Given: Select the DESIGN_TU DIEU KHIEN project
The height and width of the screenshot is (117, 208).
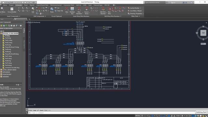Looking at the screenshot, I should [10, 33].
